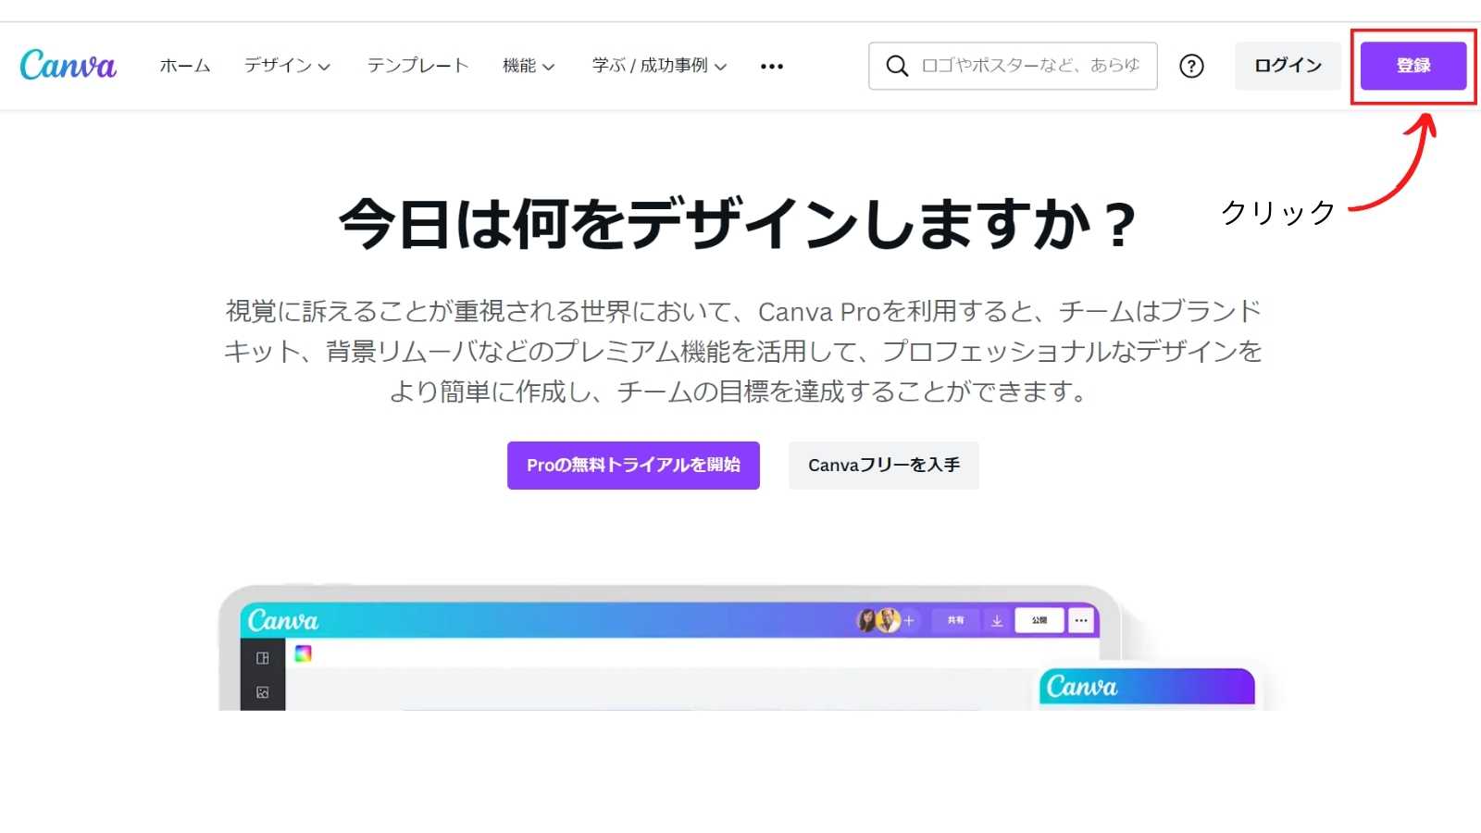Focus the search input field
Viewport: 1481px width, 833px height.
(x=1013, y=66)
